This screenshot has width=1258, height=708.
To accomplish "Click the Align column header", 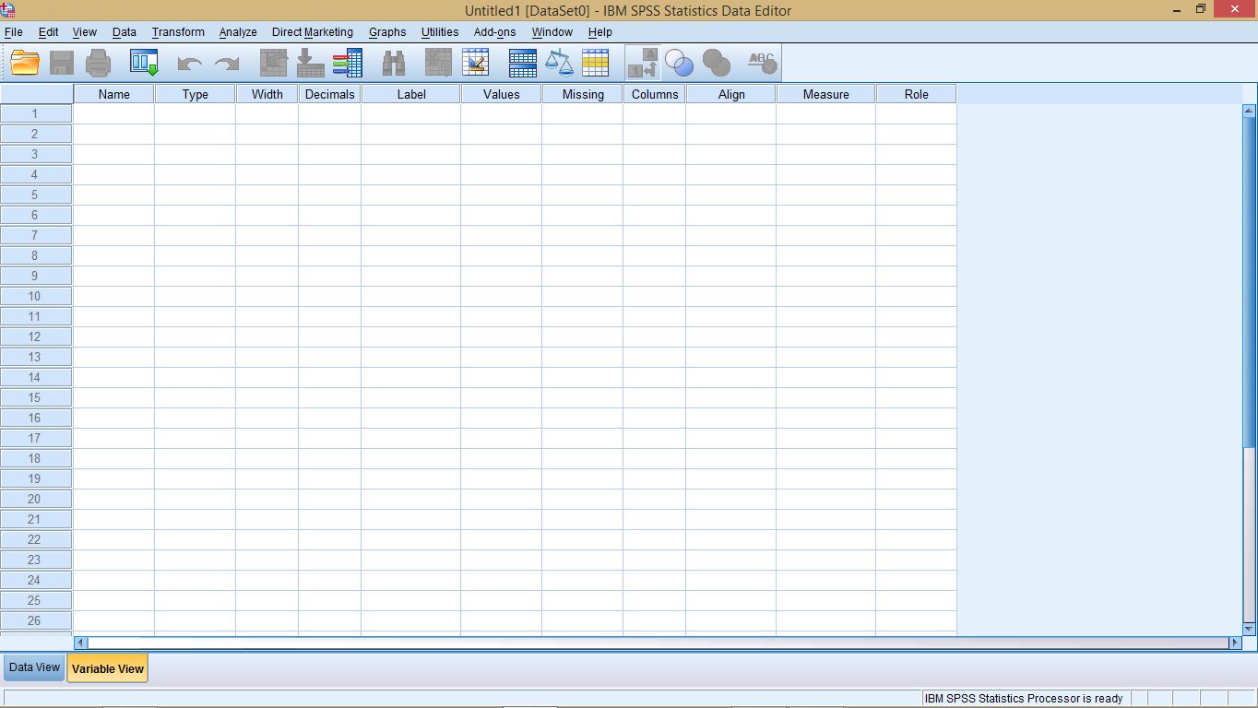I will point(731,94).
